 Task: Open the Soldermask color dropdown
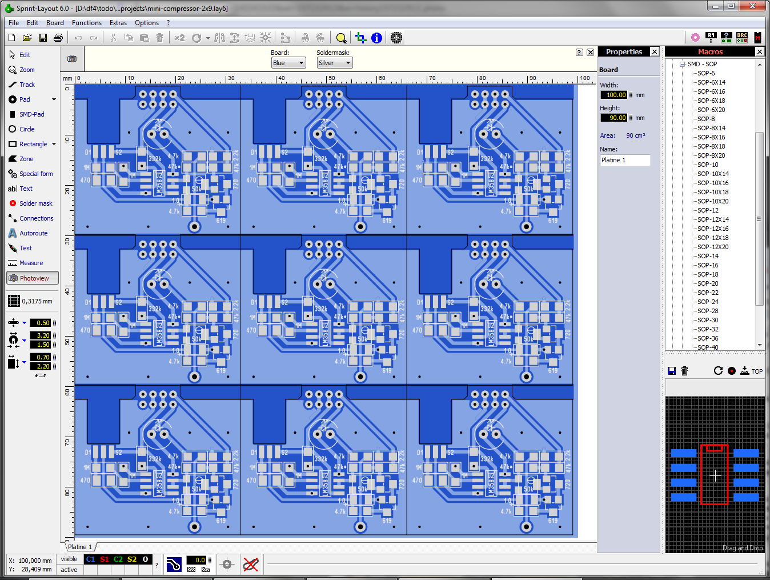[x=334, y=63]
